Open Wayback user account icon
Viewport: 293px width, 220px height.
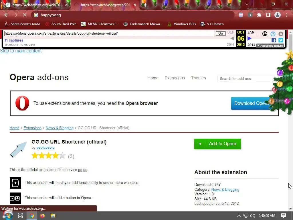265,34
